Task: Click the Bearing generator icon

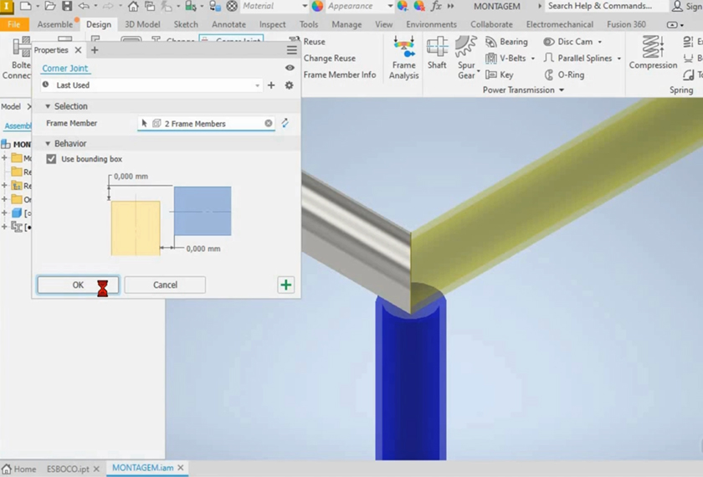Action: tap(491, 42)
